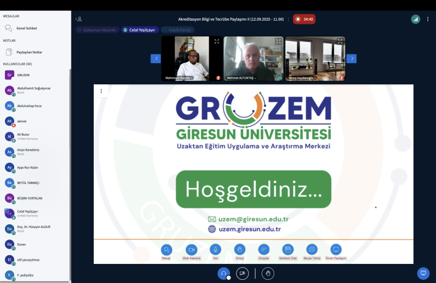This screenshot has height=283, width=436.
Task: Click the KULLANICILAR (40) heading
Action: [x=17, y=64]
